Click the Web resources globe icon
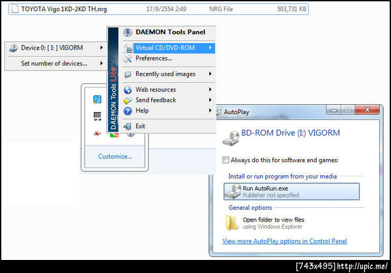The image size is (391, 273). pos(128,90)
